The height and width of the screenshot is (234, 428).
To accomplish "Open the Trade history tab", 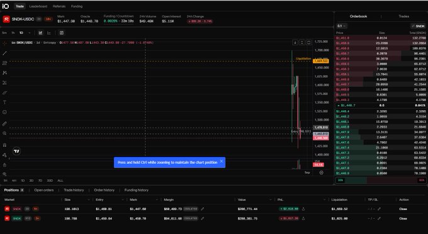I will (x=74, y=190).
